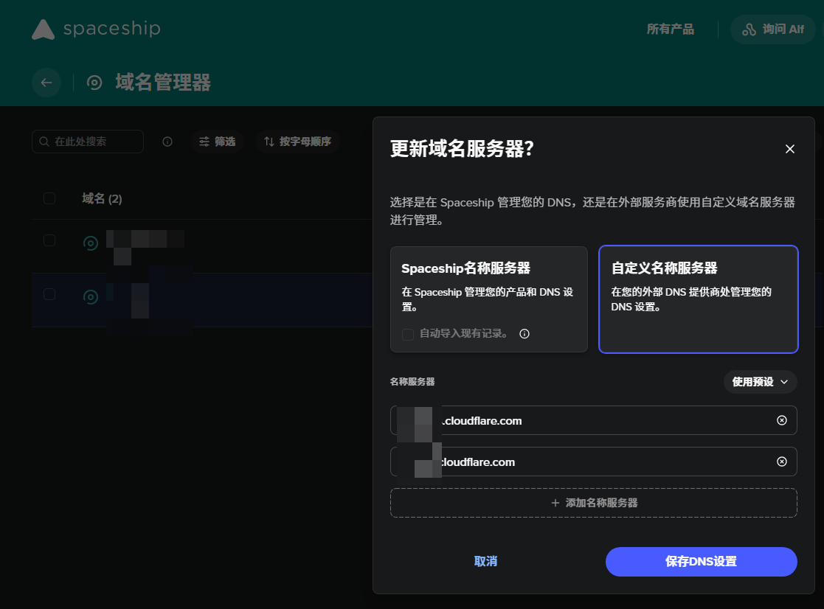
Task: Close the update nameservers dialog
Action: coord(789,149)
